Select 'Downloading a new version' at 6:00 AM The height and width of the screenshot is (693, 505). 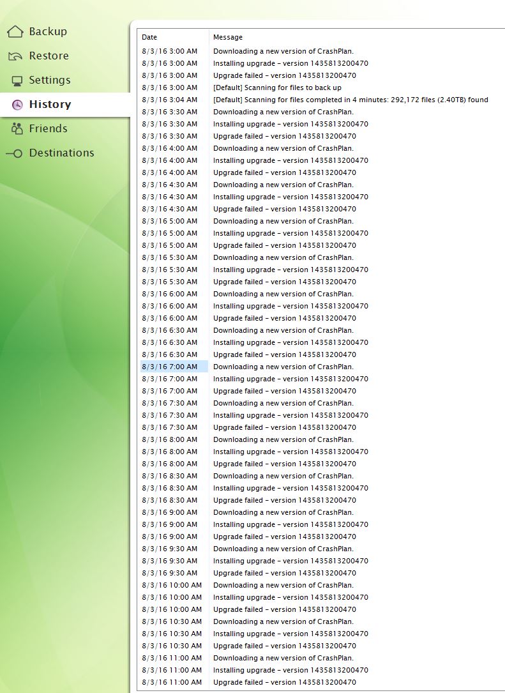point(283,294)
